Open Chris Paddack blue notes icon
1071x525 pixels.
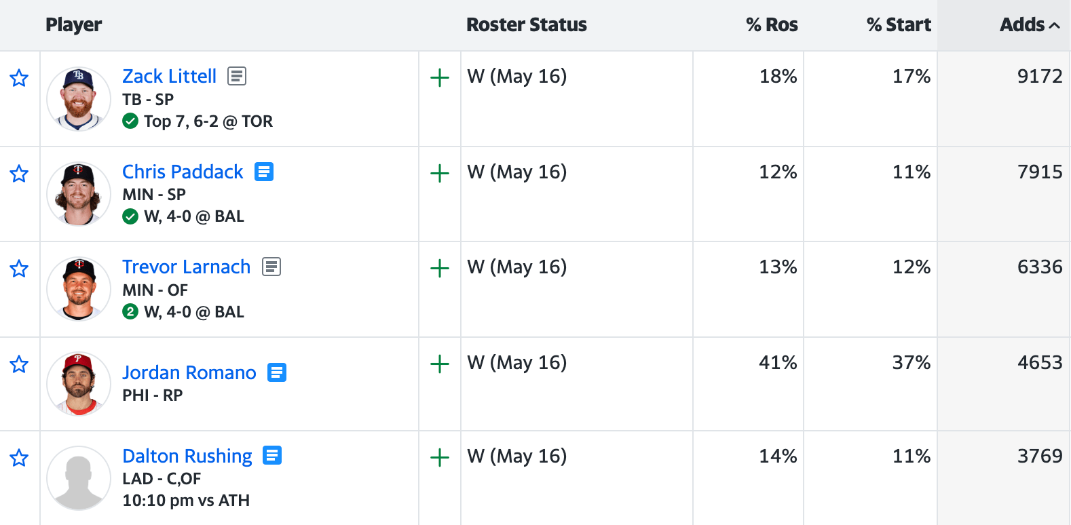click(x=264, y=172)
